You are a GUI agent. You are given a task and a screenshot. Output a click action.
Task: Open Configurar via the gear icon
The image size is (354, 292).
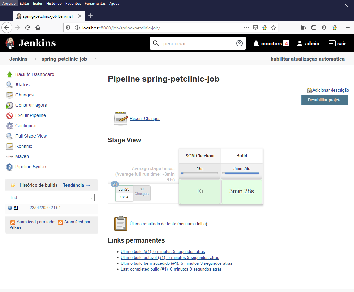9,126
